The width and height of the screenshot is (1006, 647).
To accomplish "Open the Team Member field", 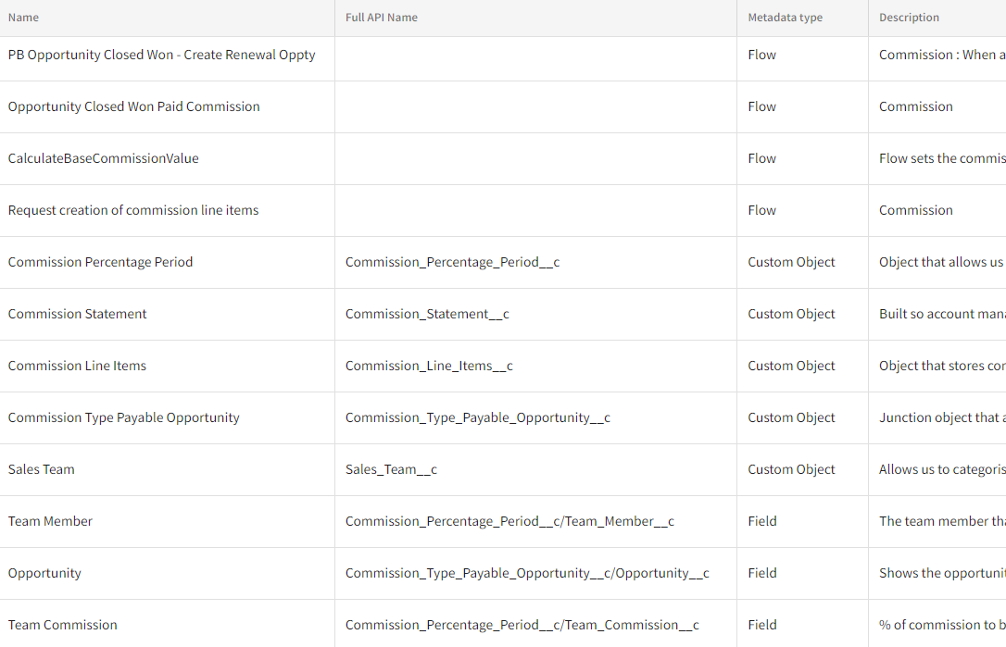I will [x=50, y=521].
